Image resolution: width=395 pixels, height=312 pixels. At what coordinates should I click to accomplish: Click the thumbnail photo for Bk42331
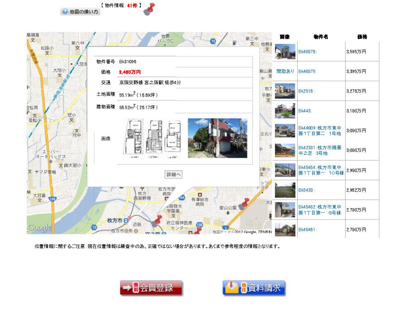coord(285,150)
